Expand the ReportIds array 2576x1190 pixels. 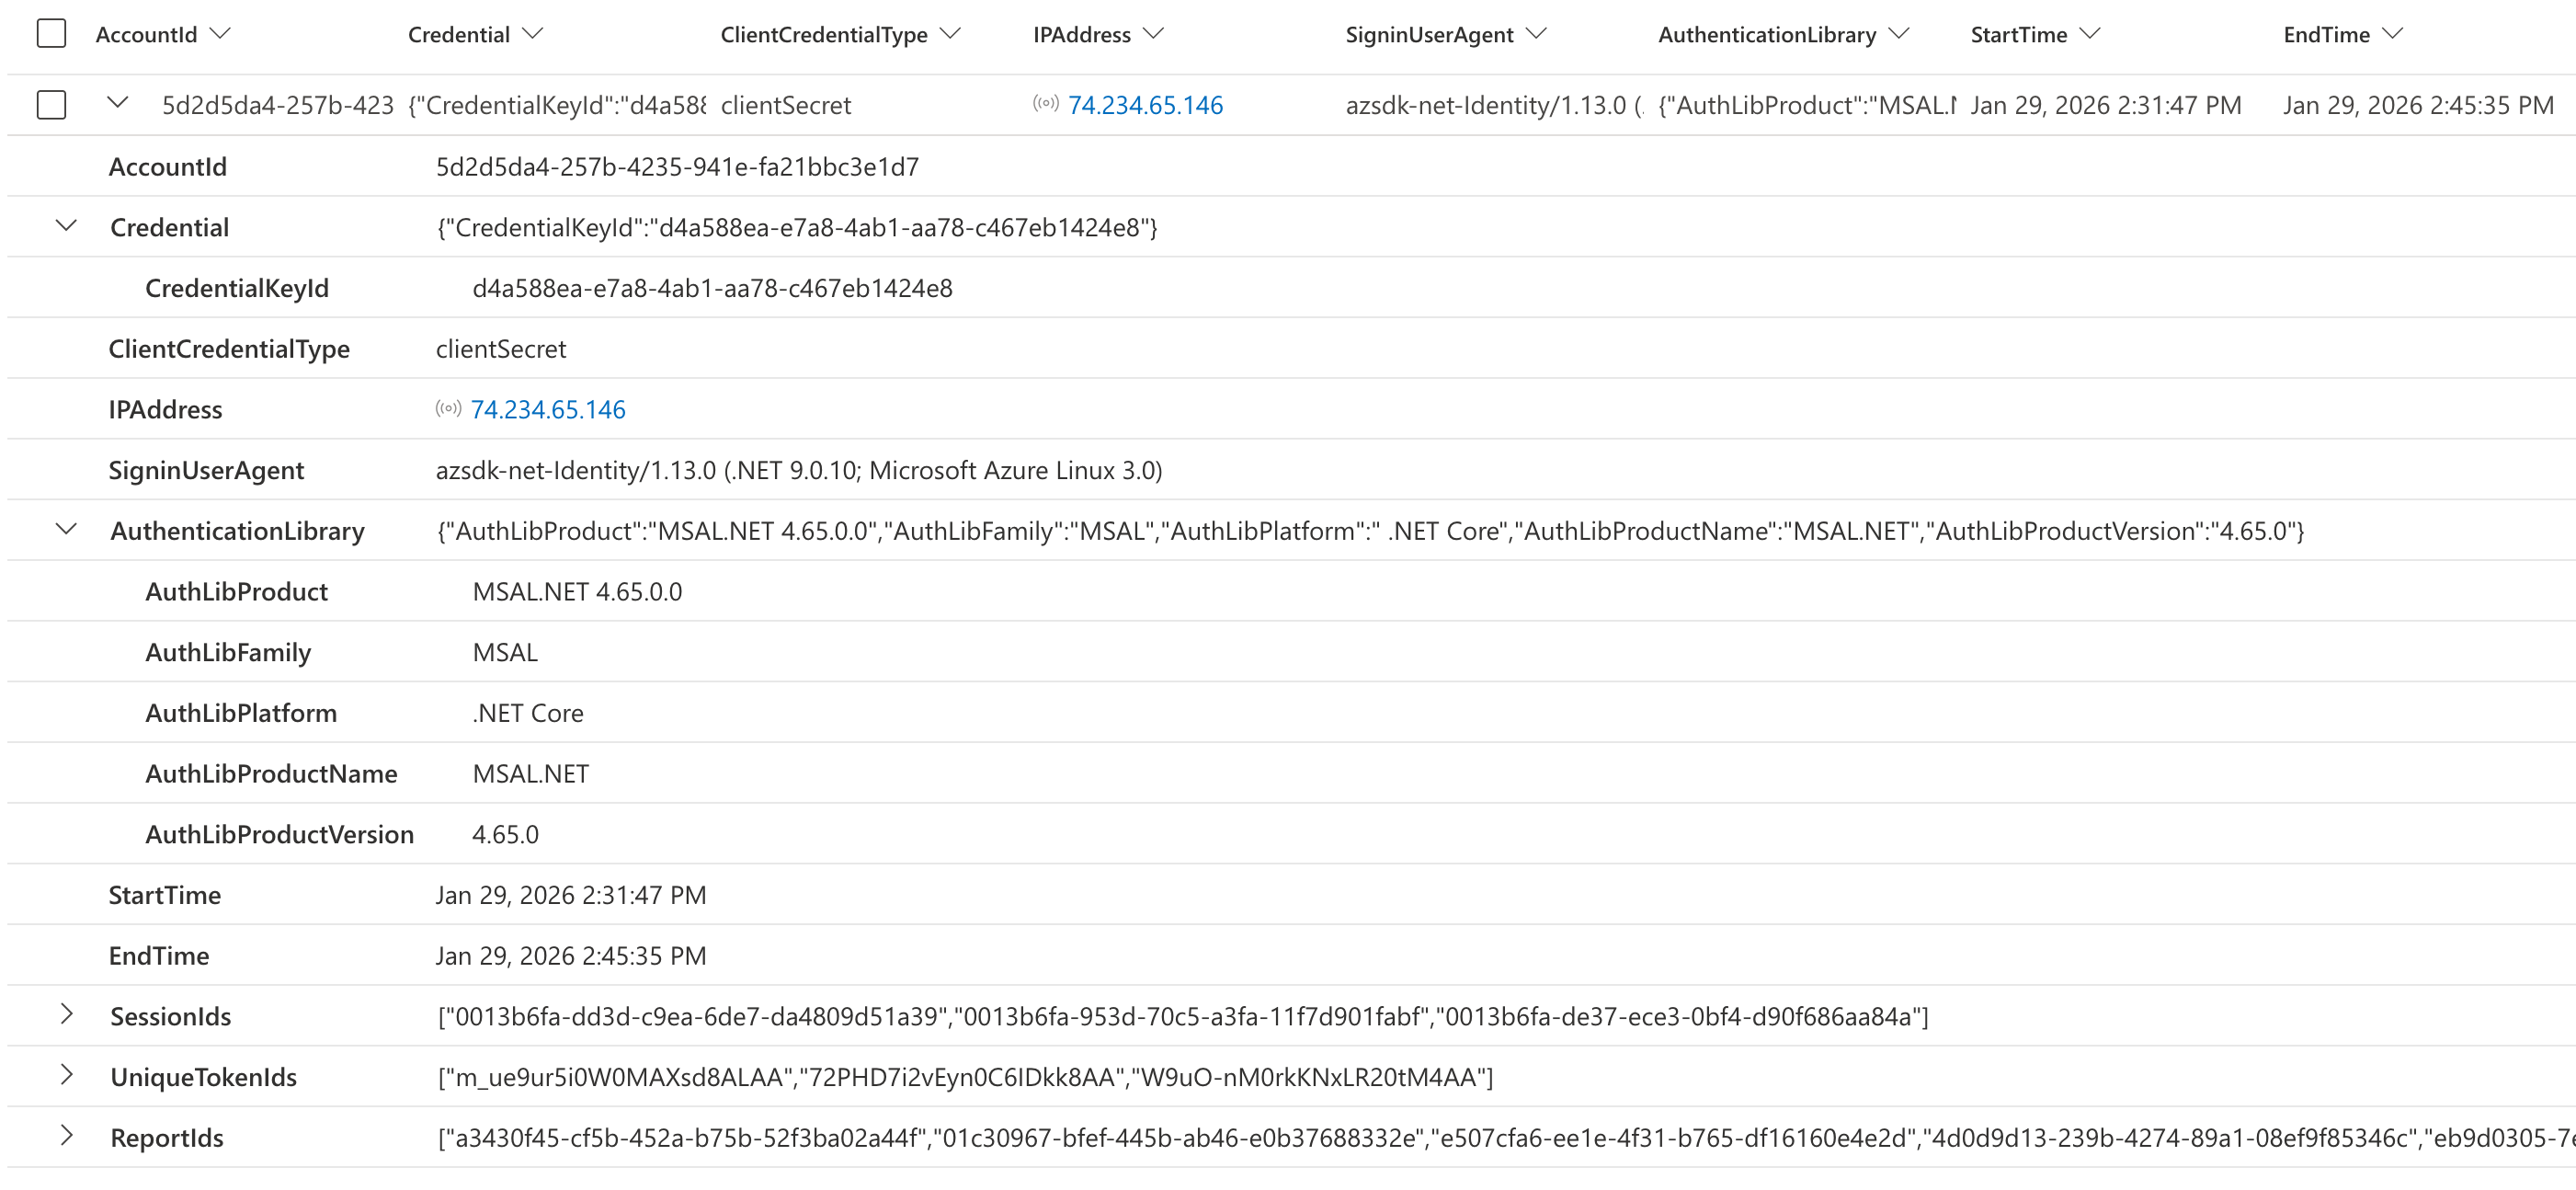tap(66, 1136)
